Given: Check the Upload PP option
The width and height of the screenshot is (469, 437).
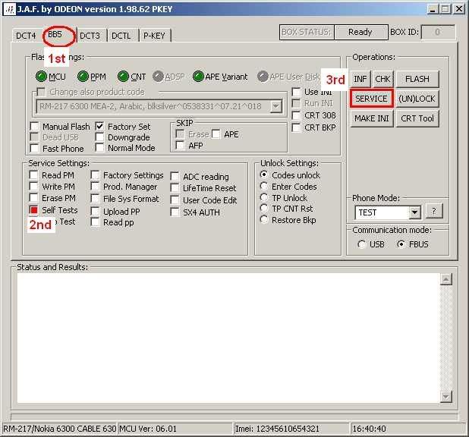Looking at the screenshot, I should pyautogui.click(x=95, y=211).
